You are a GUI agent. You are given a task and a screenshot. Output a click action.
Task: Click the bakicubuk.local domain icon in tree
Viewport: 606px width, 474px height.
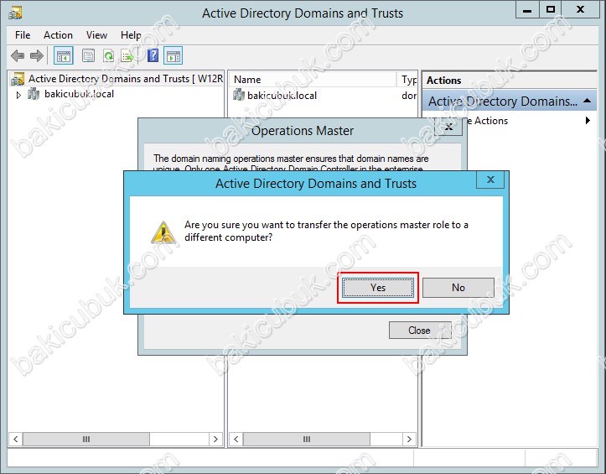(34, 94)
